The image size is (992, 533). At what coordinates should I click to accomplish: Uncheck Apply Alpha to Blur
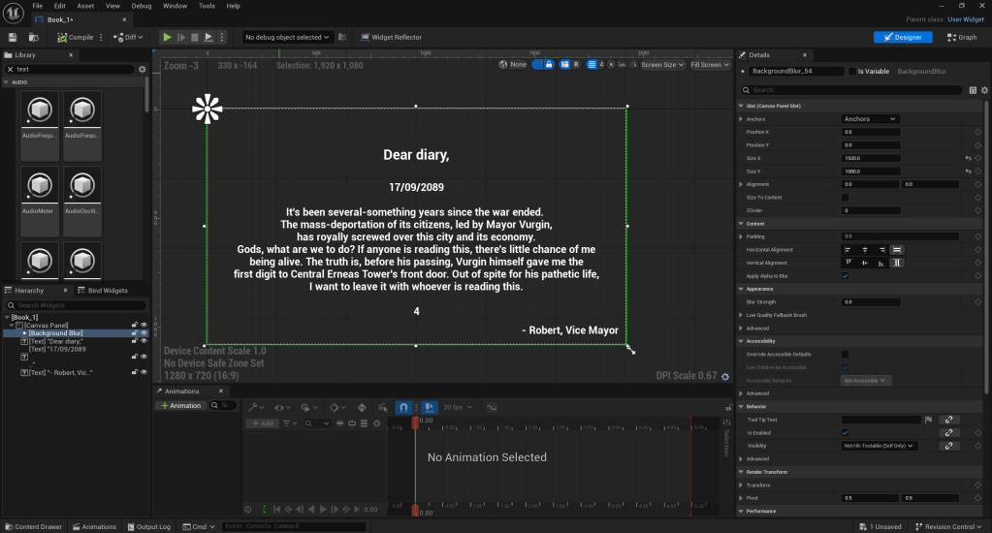pyautogui.click(x=846, y=275)
